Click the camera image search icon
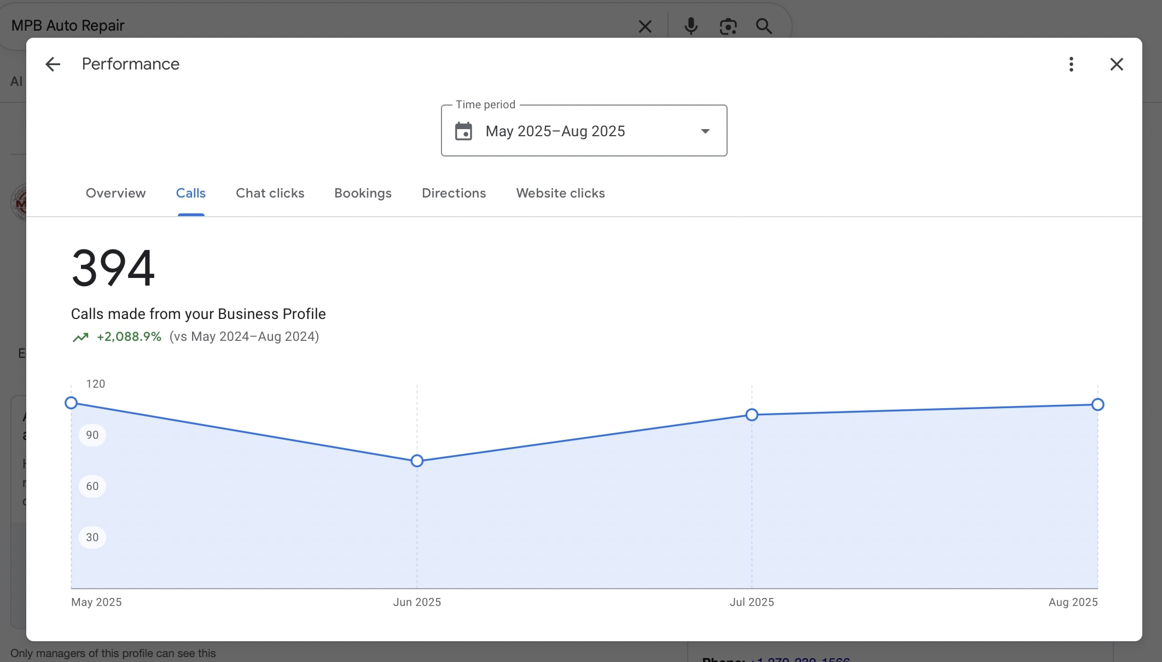 (x=728, y=26)
